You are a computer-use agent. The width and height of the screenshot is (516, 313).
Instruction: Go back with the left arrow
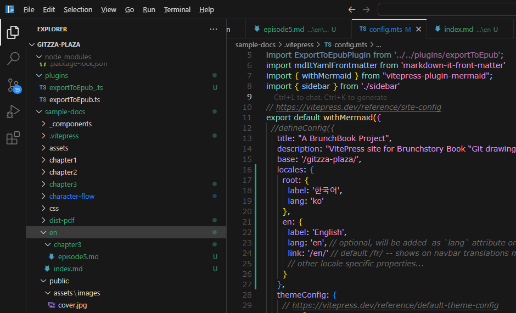[x=352, y=9]
